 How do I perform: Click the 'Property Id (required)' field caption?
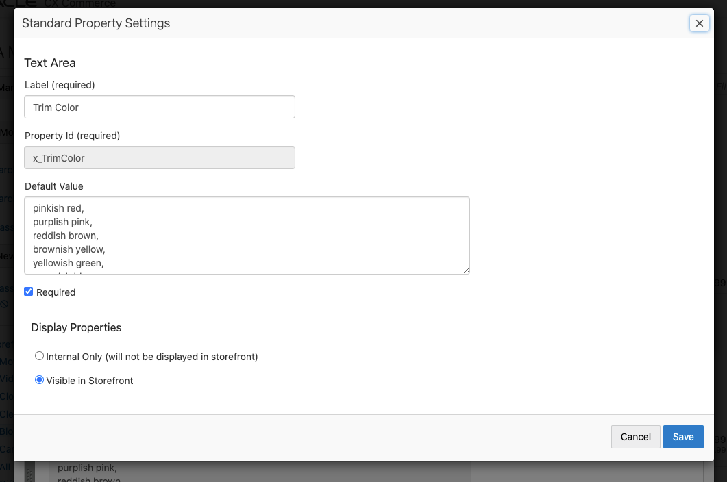[72, 136]
